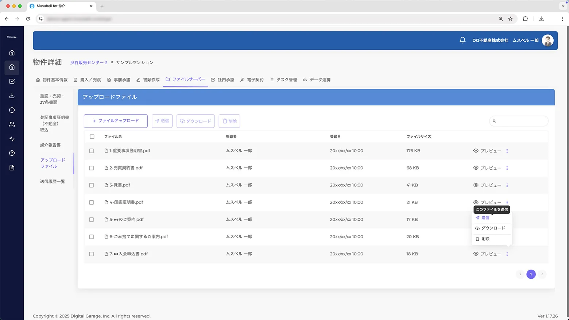
Task: Click the download icon in left sidebar
Action: pos(12,96)
